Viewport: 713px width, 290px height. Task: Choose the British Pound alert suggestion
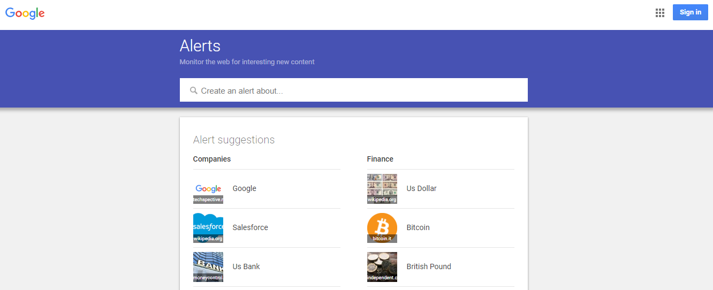click(x=429, y=266)
